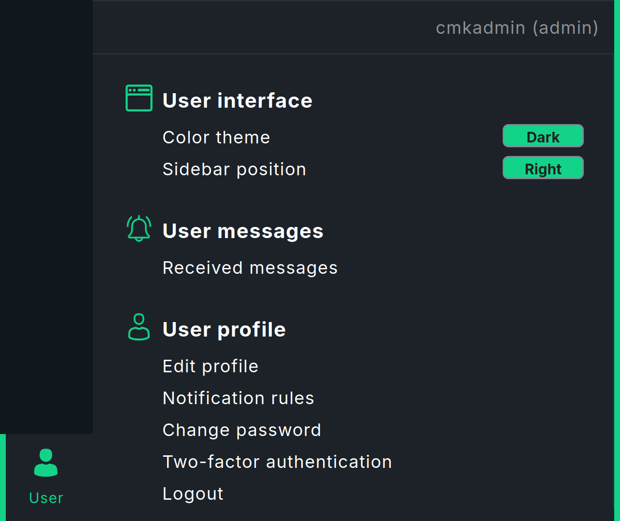Click the Color theme label

coord(216,137)
